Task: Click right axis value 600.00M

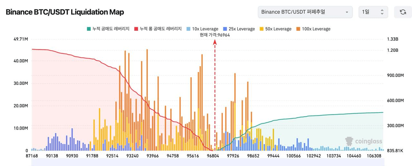Action: (395, 100)
